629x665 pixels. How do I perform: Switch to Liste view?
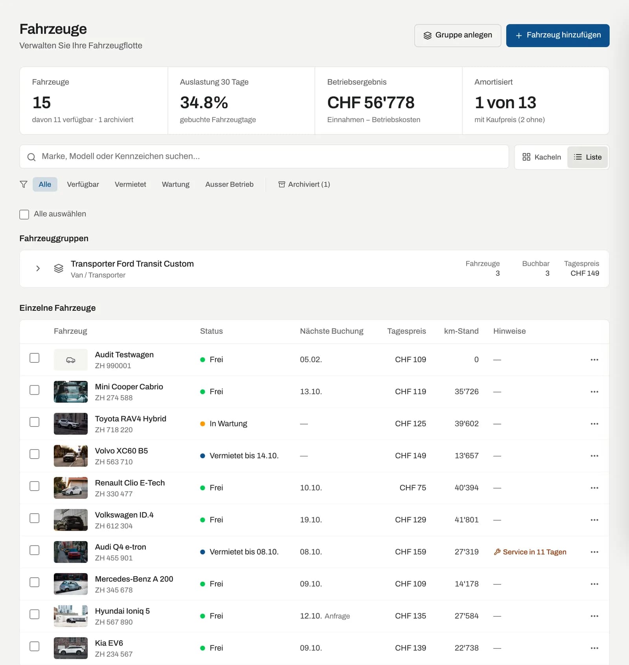click(587, 157)
